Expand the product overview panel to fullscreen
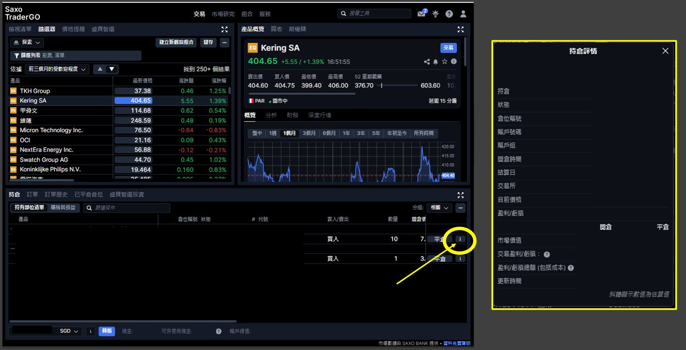Screen dimensions: 686x350 (x=461, y=29)
